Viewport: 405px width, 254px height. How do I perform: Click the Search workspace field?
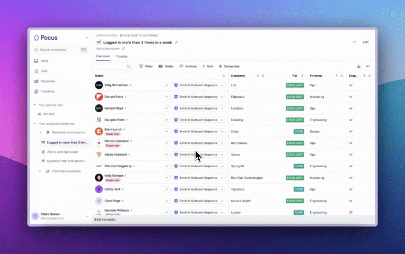60,50
